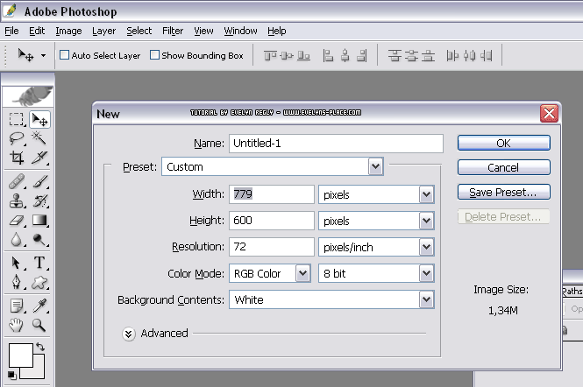Expand the Advanced options section
Image resolution: width=583 pixels, height=387 pixels.
tap(129, 334)
